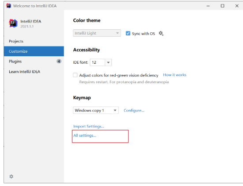Click the How it works link

tap(175, 75)
